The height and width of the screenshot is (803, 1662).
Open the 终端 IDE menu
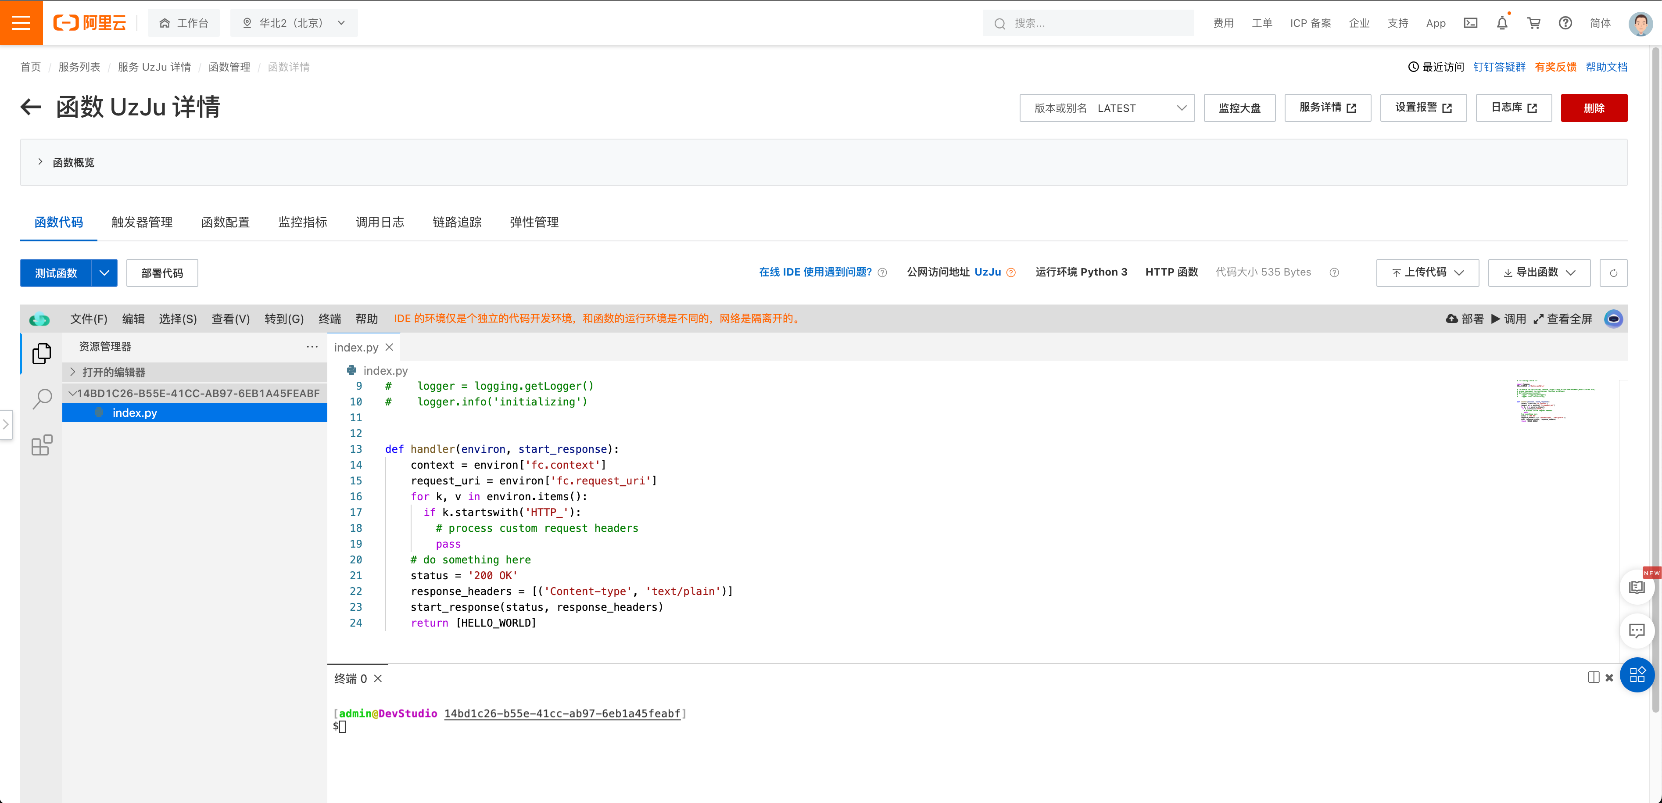[x=330, y=319]
